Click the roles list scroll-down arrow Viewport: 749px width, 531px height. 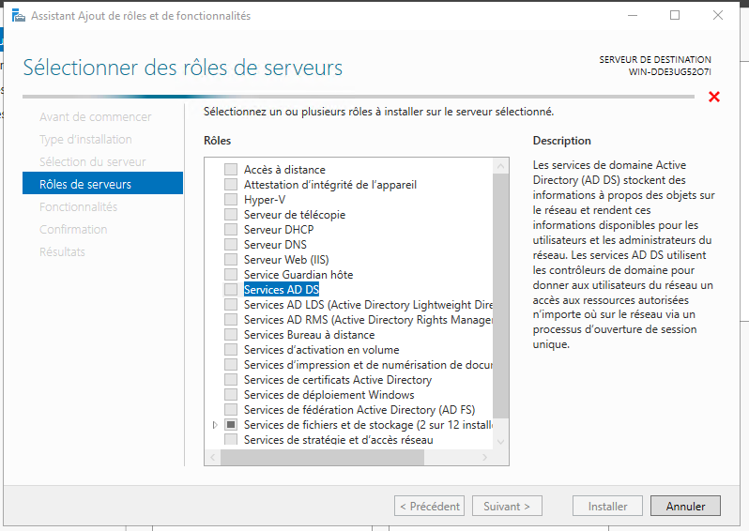point(500,442)
